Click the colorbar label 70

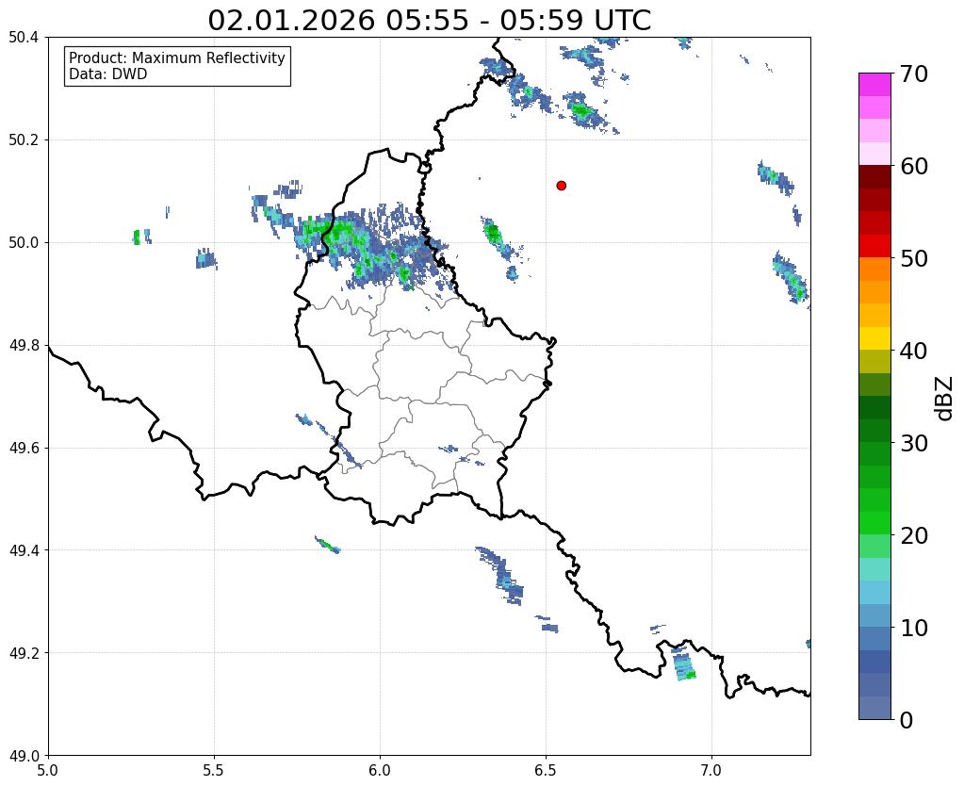coord(914,74)
